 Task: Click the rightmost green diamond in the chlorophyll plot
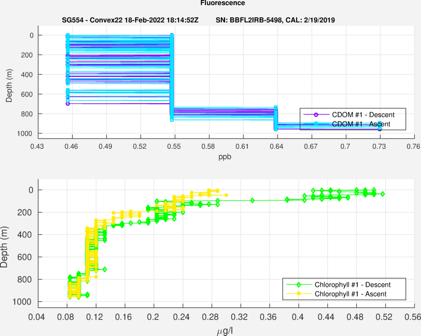[382, 194]
